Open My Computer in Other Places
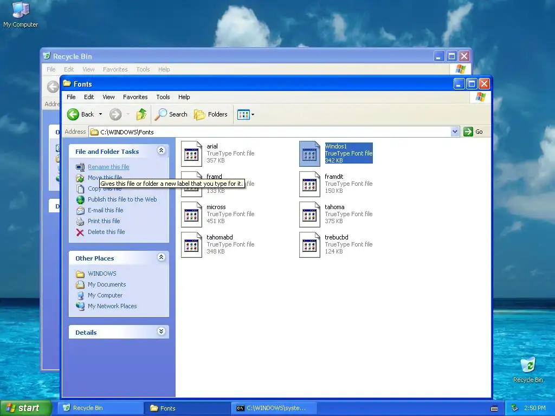 coord(105,295)
